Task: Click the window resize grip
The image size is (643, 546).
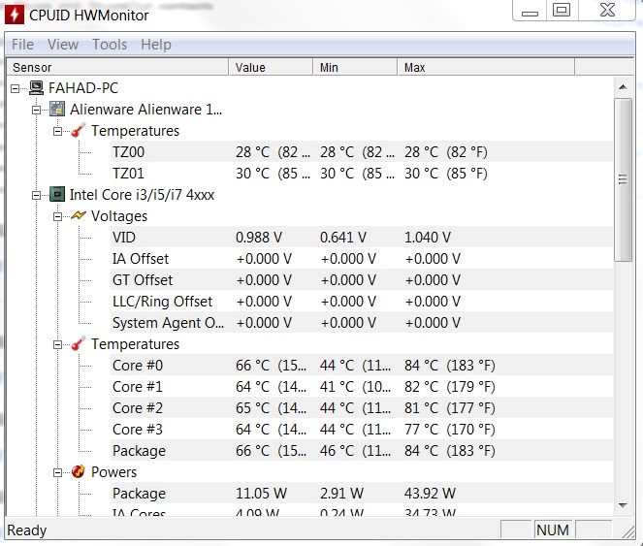Action: click(627, 530)
